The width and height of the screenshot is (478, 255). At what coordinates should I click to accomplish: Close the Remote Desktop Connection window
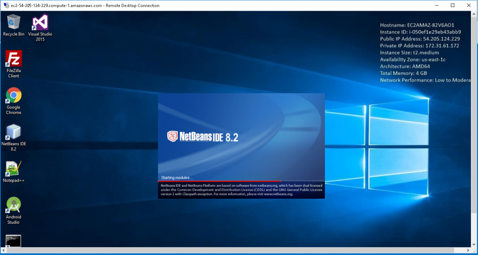(469, 6)
